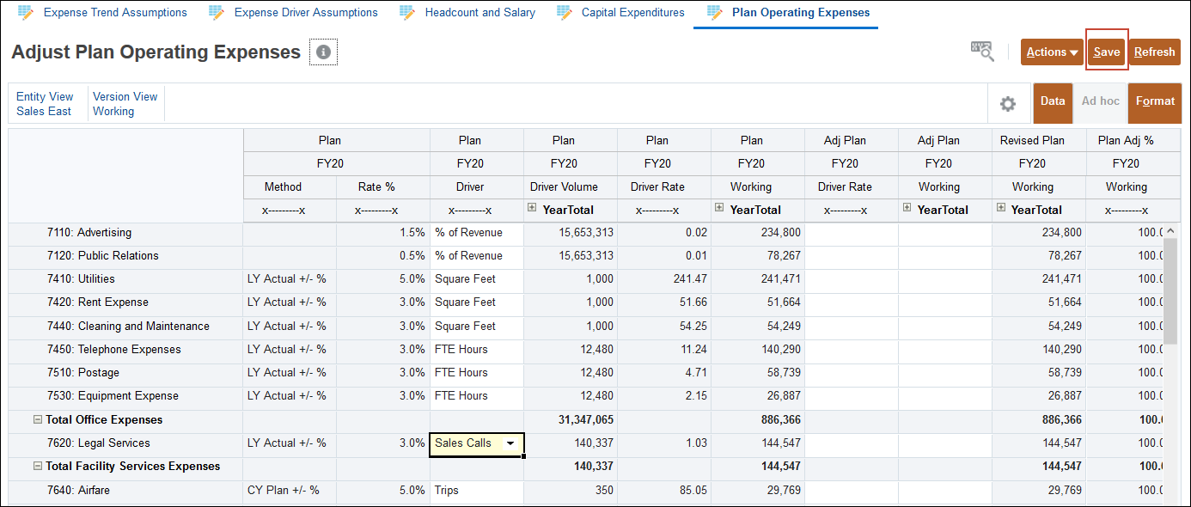
Task: Click the form icon beside Expense Trend Assumptions
Action: pos(24,12)
